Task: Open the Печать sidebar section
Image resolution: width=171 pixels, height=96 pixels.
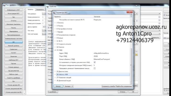Action: (14, 28)
